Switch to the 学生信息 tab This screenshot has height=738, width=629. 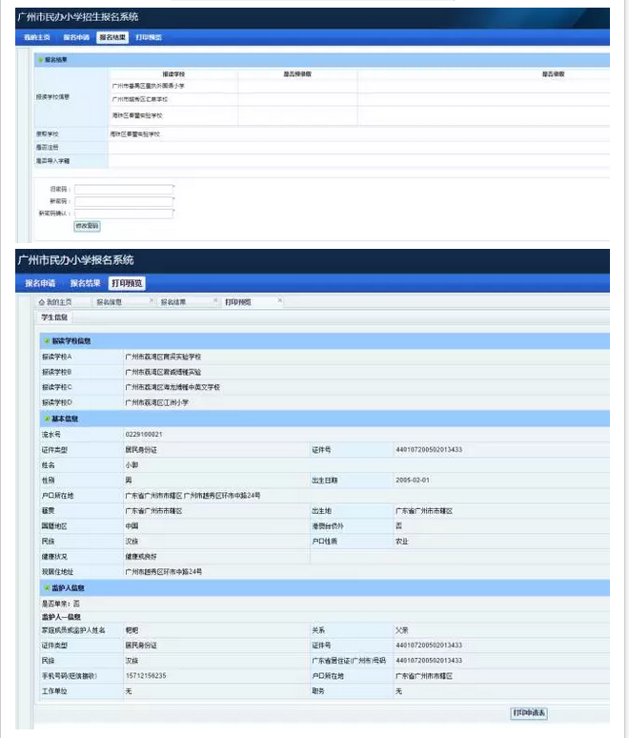click(x=54, y=317)
